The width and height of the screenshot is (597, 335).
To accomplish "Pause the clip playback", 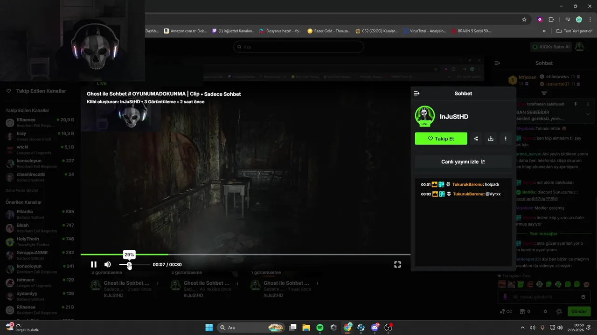I will point(94,264).
